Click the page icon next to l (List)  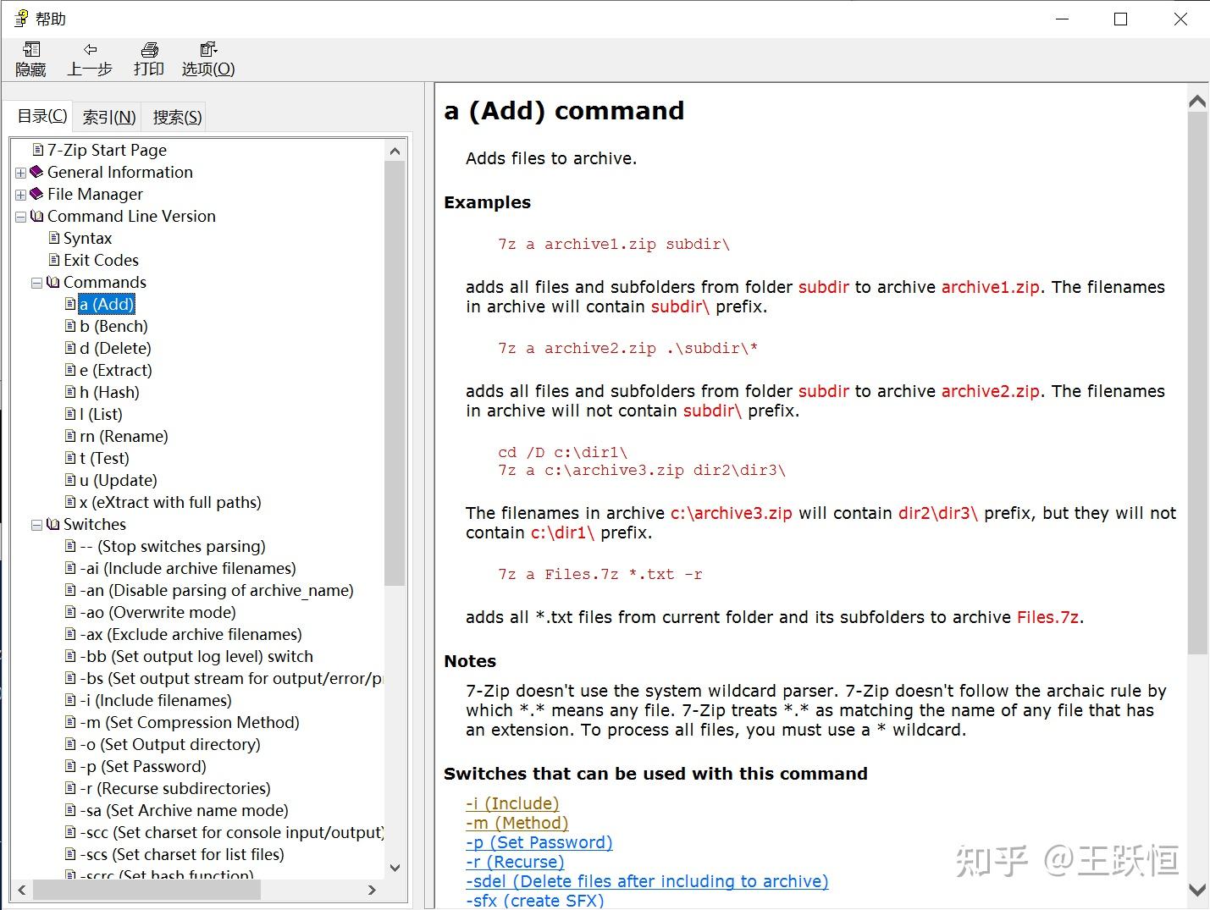tap(71, 414)
